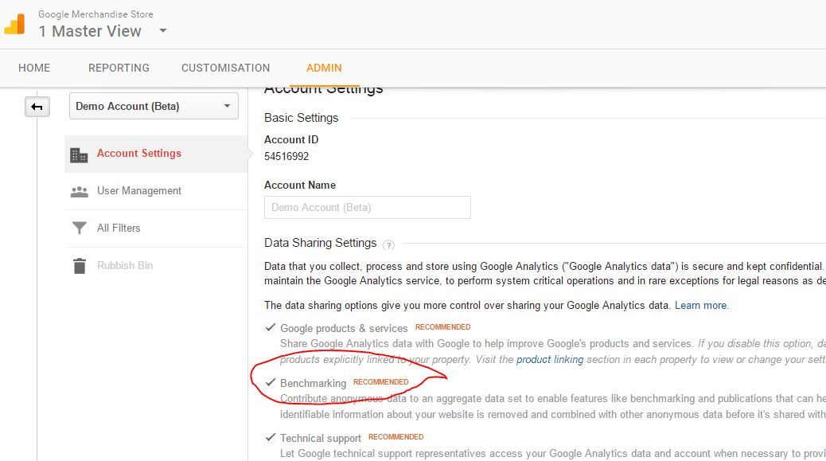Click the Account Name label
Viewport: 826px width, 461px height.
[300, 185]
